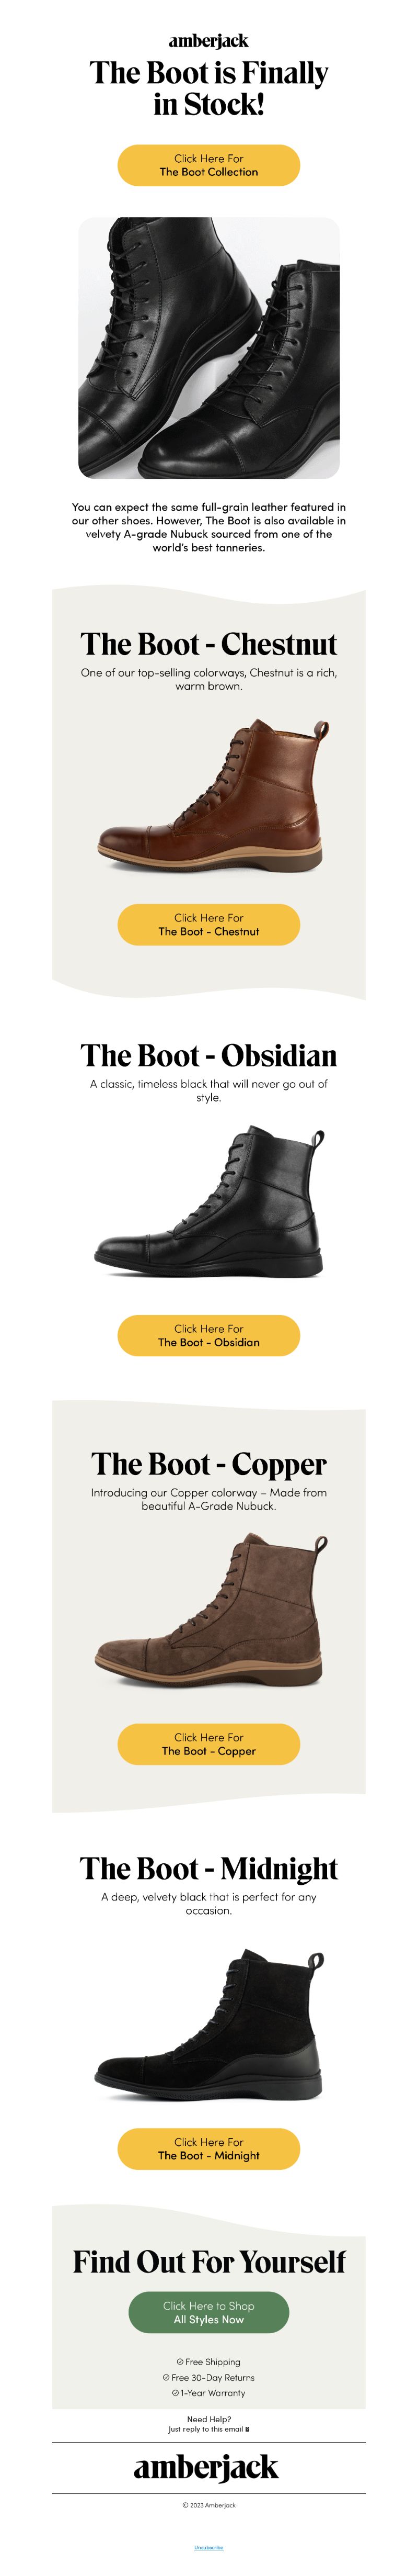Open the hero photo of black boots
Viewport: 418px width, 2576px height.
pyautogui.click(x=208, y=347)
